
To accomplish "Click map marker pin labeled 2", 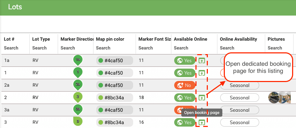I will coord(78,97).
